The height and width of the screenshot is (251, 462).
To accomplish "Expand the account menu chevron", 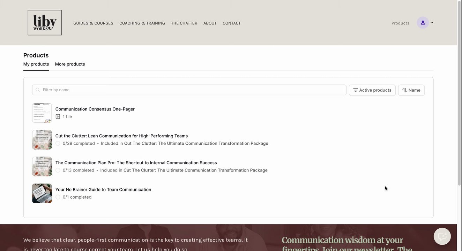I will coord(432,23).
